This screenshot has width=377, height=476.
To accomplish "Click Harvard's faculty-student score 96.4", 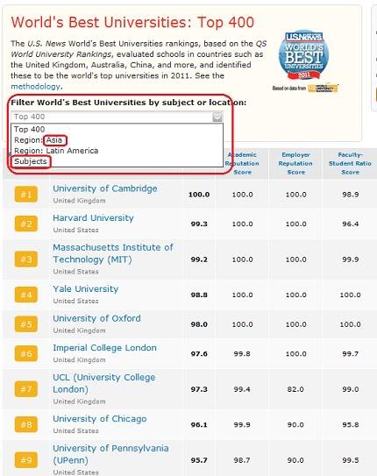I will pos(351,224).
